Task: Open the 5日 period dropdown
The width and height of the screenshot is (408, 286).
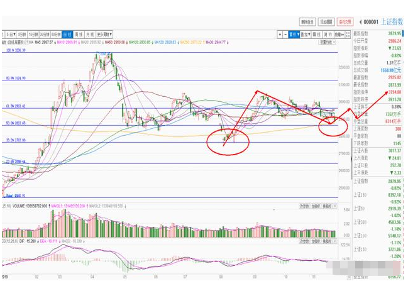Action: click(x=11, y=35)
